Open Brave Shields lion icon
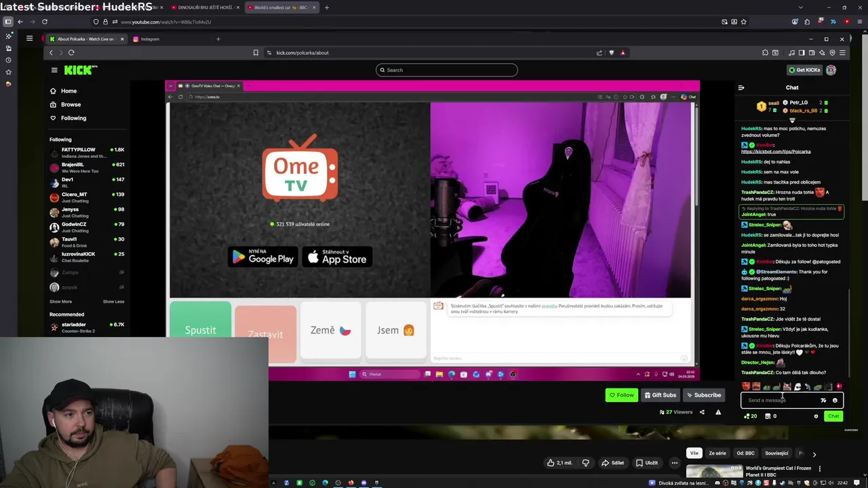Viewport: 868px width, 488px height. [x=612, y=53]
